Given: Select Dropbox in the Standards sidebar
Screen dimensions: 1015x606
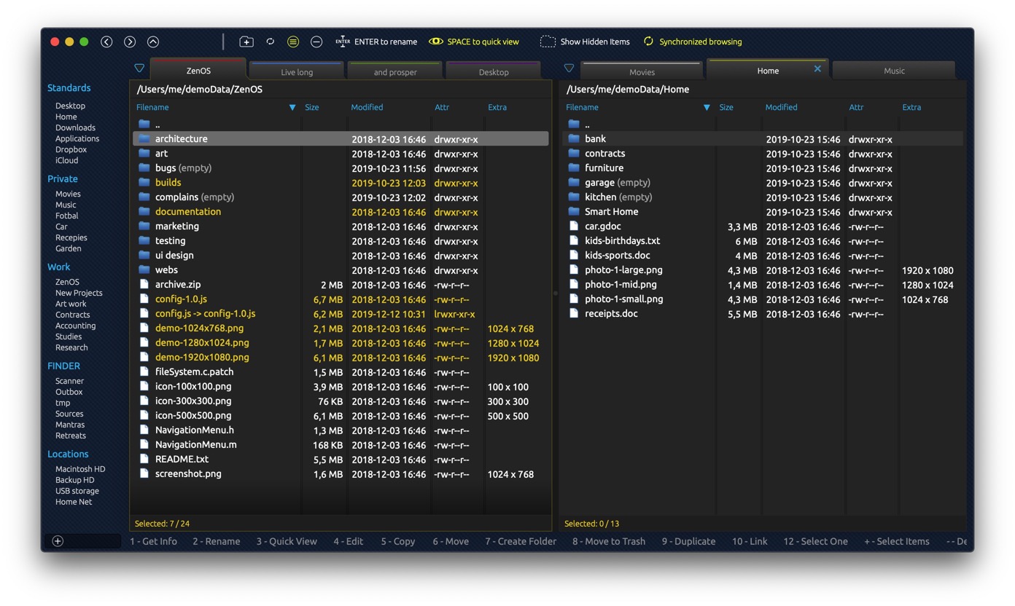Looking at the screenshot, I should coord(71,149).
